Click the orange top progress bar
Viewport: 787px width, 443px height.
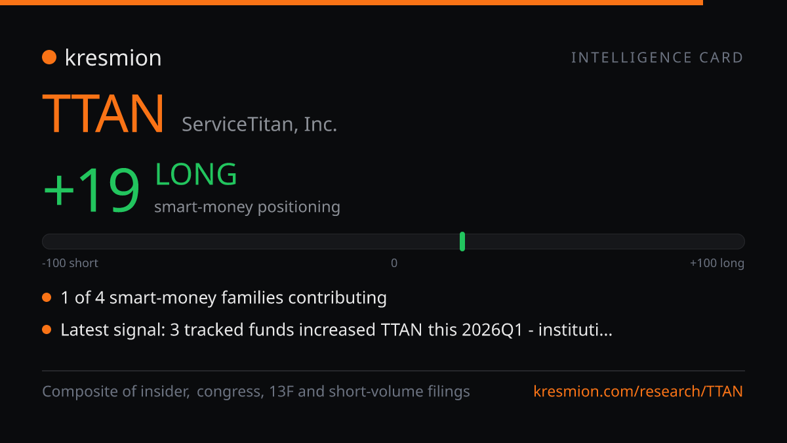[x=352, y=3]
